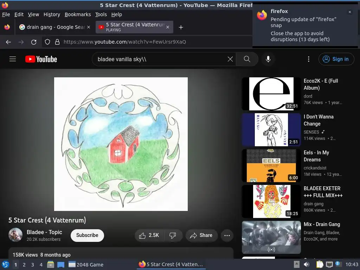Expand description showing 158K views

pyautogui.click(x=121, y=253)
